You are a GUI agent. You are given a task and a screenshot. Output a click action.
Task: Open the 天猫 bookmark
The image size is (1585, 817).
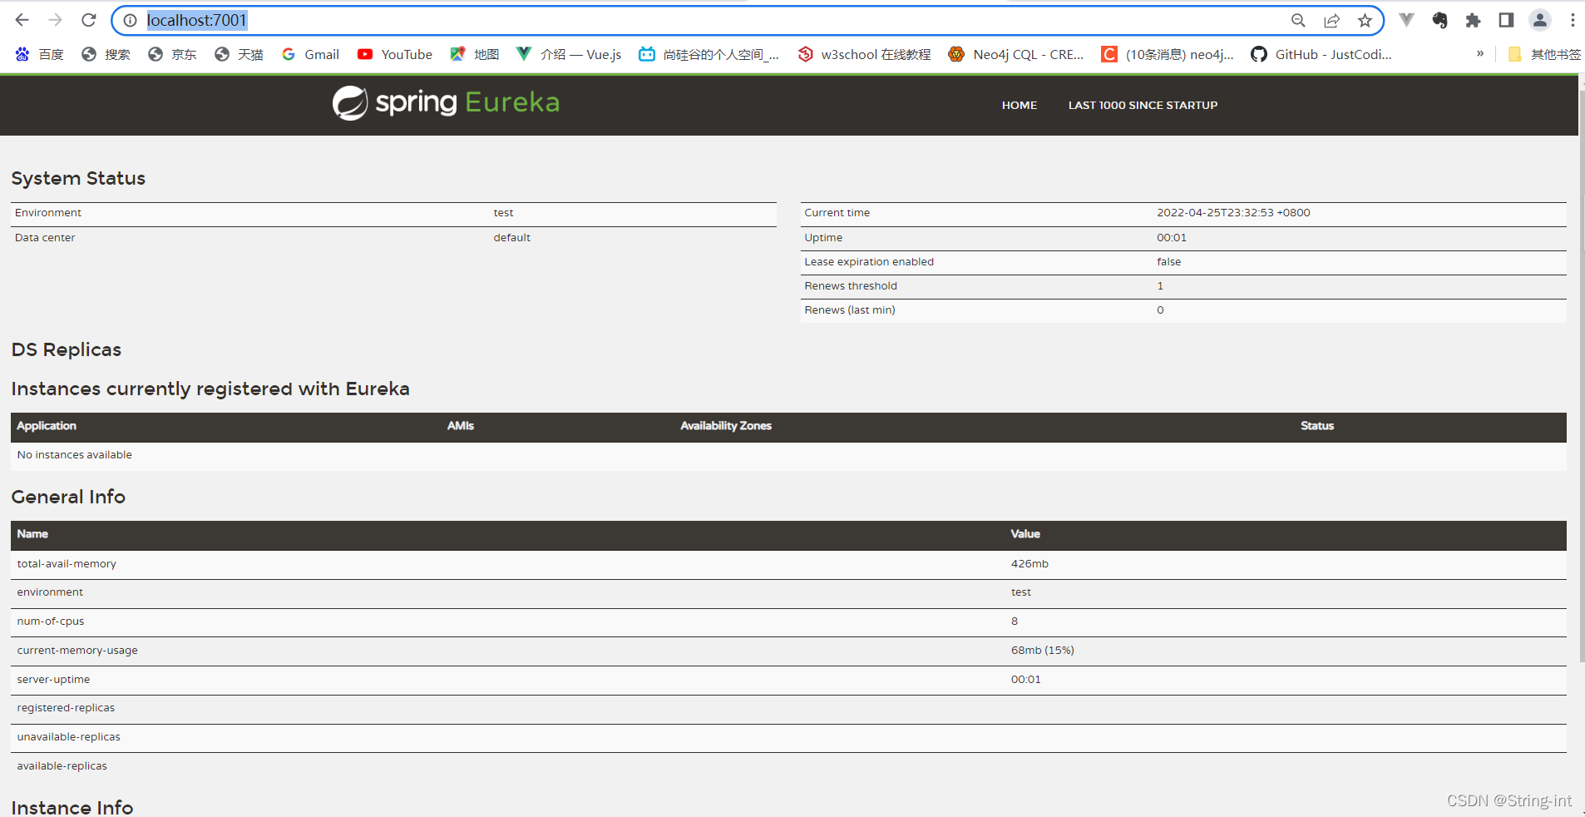click(239, 54)
